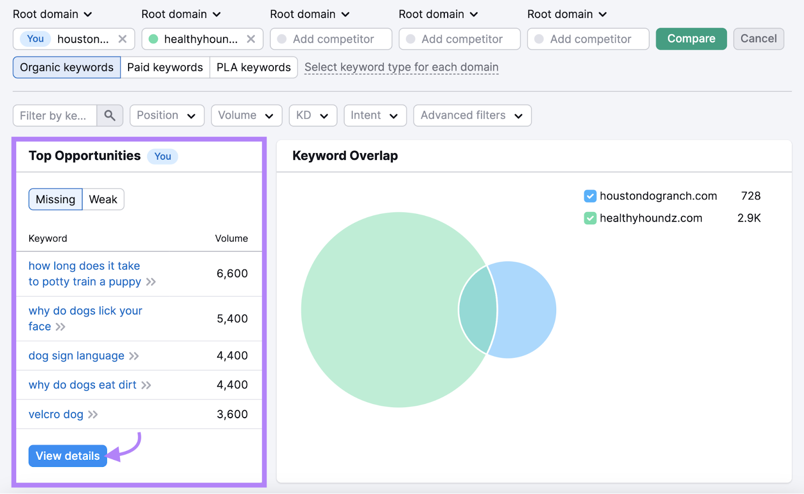Switch to Weak opportunities toggle
Viewport: 804px width, 494px height.
pyautogui.click(x=103, y=199)
